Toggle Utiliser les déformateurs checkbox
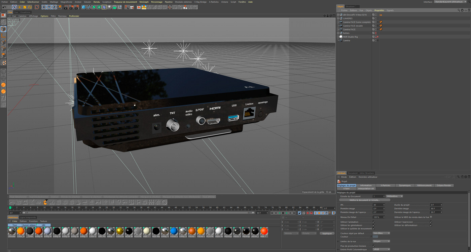 (x=431, y=225)
